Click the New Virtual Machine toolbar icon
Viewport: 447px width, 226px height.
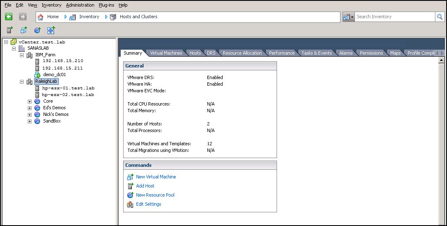point(24,30)
